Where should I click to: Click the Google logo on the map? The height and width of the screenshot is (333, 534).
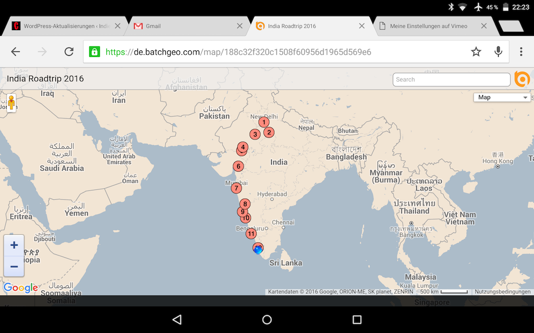tap(21, 288)
